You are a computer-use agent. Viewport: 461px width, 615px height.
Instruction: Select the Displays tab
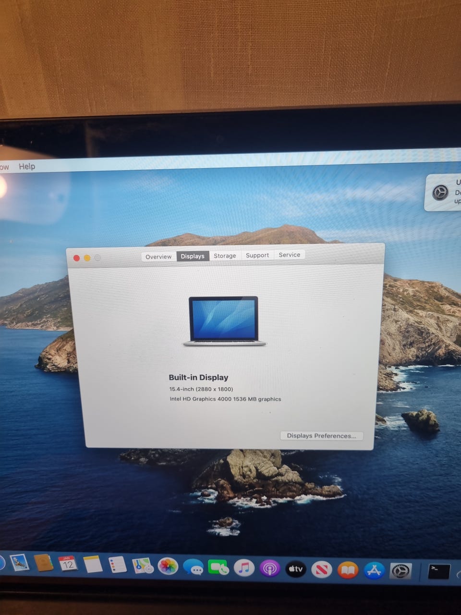pos(193,256)
